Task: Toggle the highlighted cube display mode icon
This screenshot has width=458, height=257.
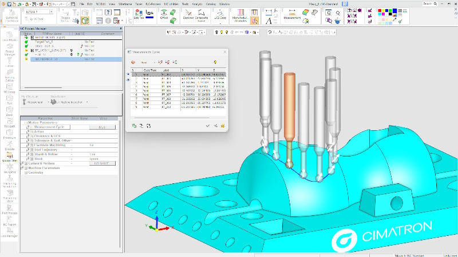Action: [x=85, y=21]
